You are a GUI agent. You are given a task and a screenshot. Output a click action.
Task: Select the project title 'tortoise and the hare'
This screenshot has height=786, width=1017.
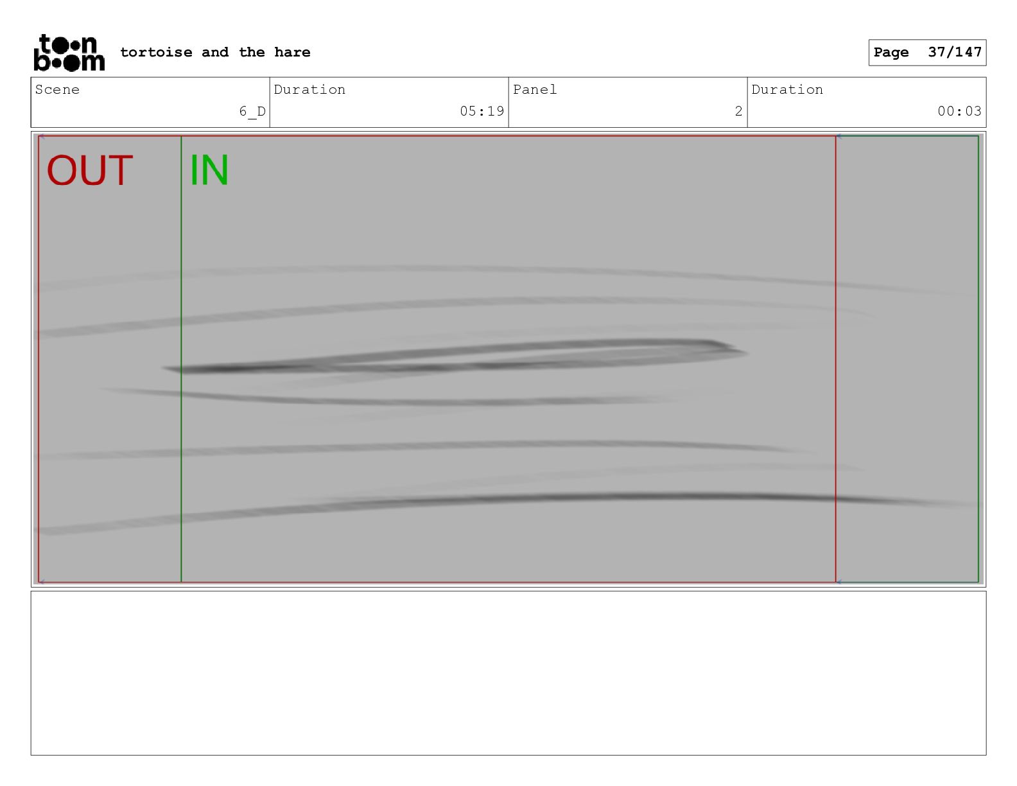215,53
